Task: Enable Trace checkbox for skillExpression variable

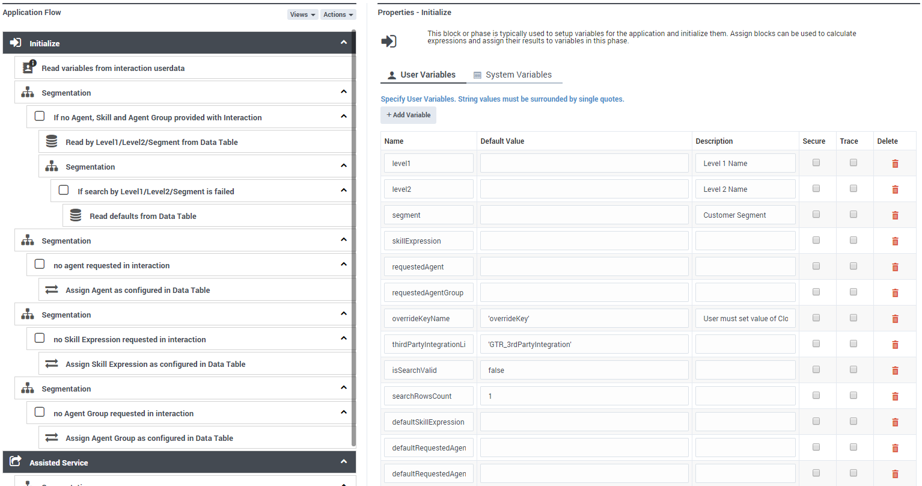Action: [x=853, y=240]
